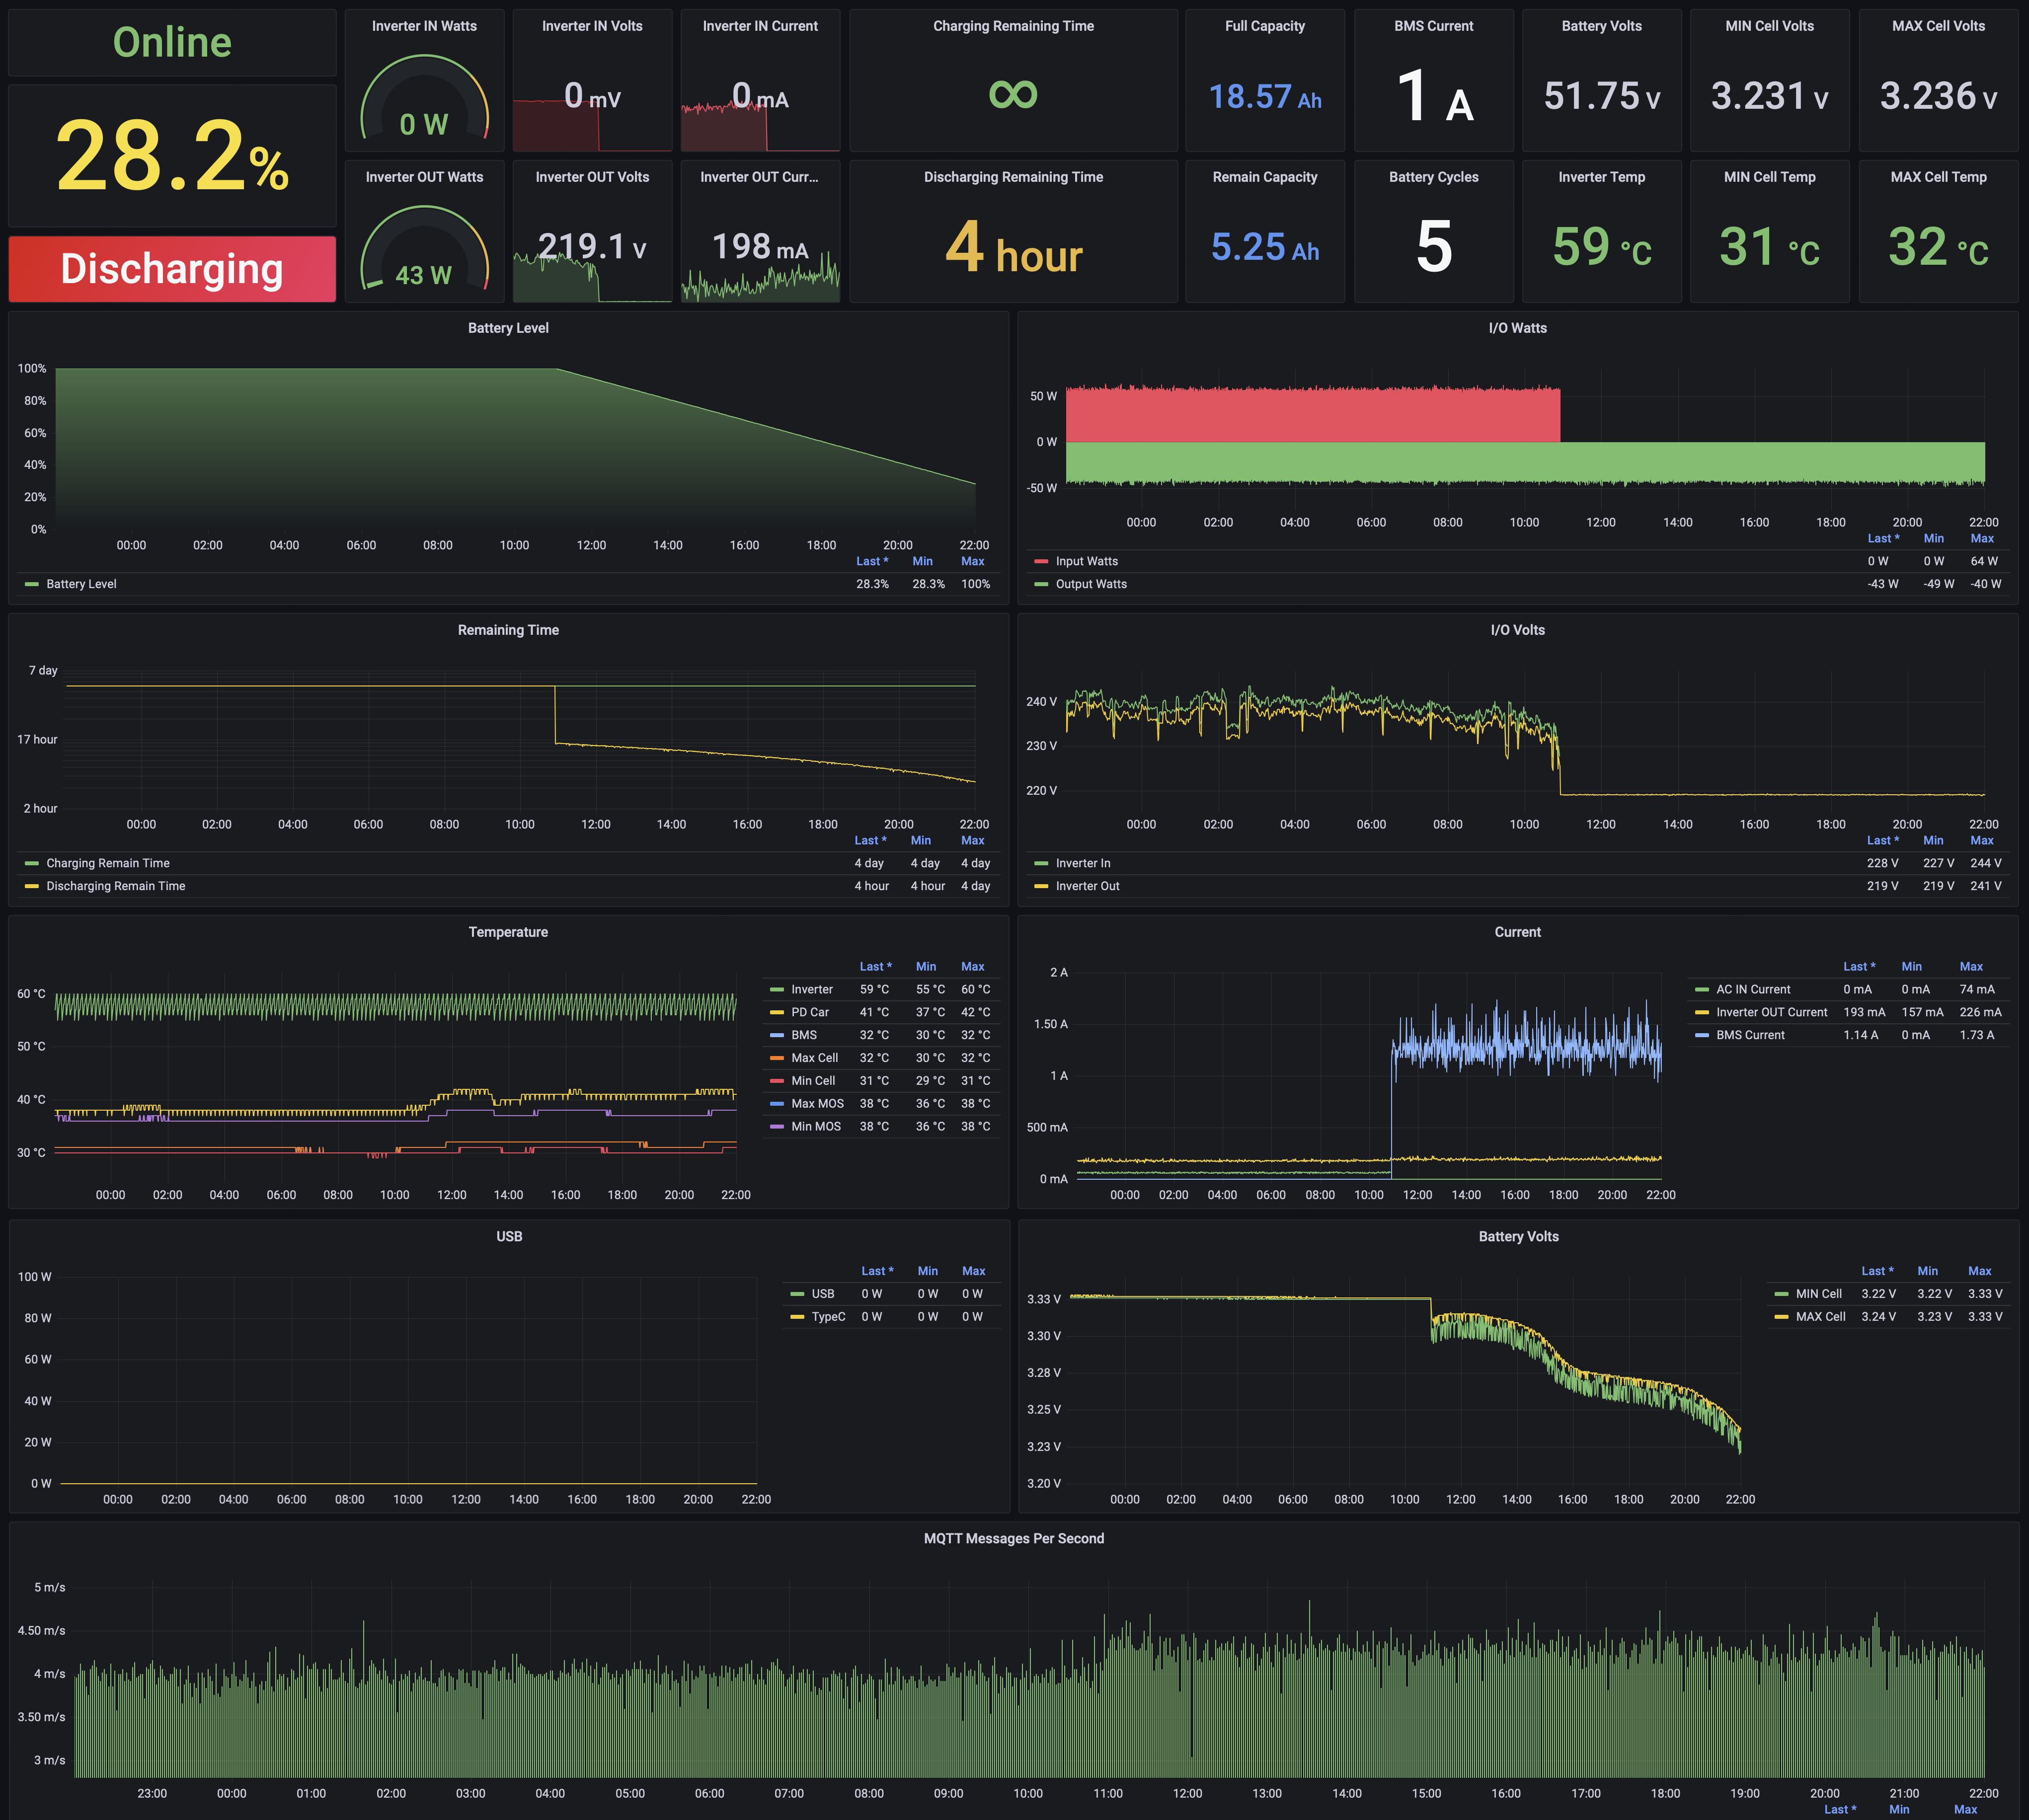Click the Input Watts legend color marker
This screenshot has width=2029, height=1820.
tap(1041, 561)
